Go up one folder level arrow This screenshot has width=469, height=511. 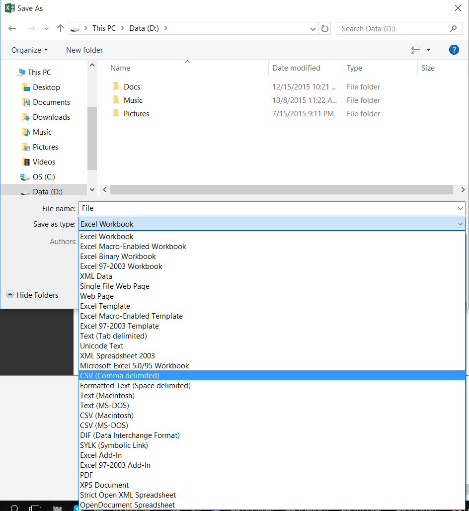click(61, 28)
